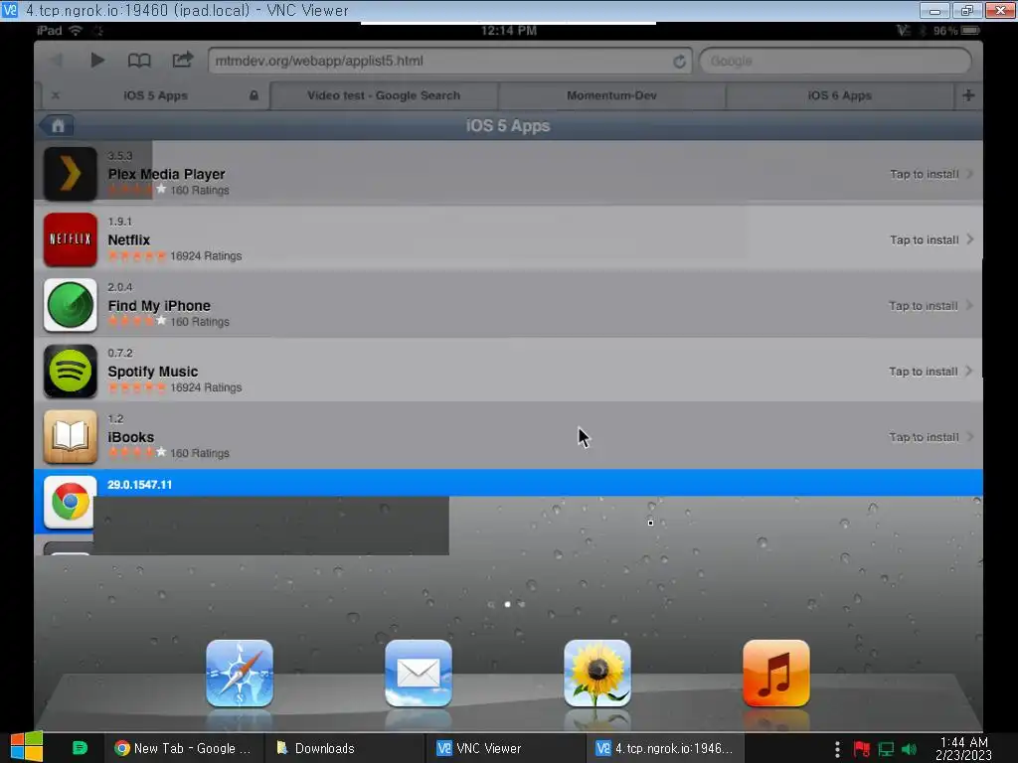Tap to install Spotify Music

tap(924, 372)
